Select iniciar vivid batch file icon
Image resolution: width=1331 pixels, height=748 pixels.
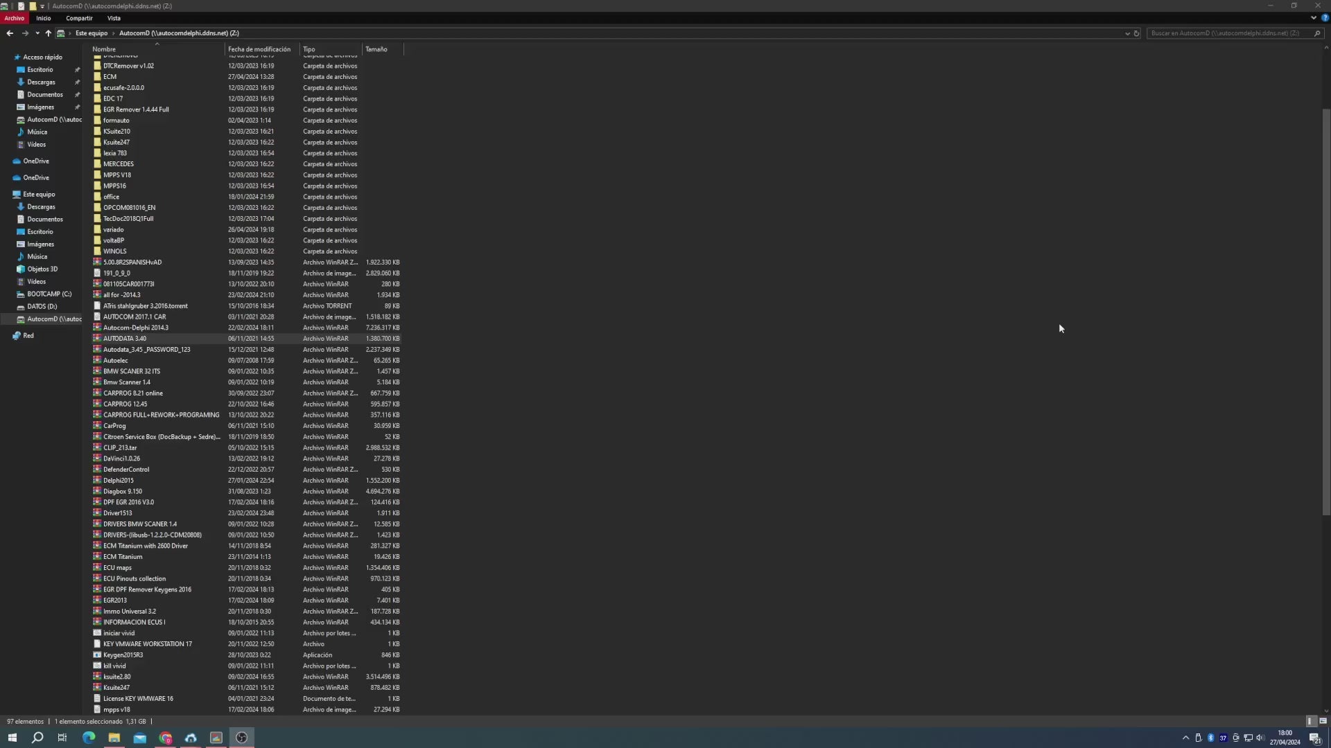pos(97,633)
